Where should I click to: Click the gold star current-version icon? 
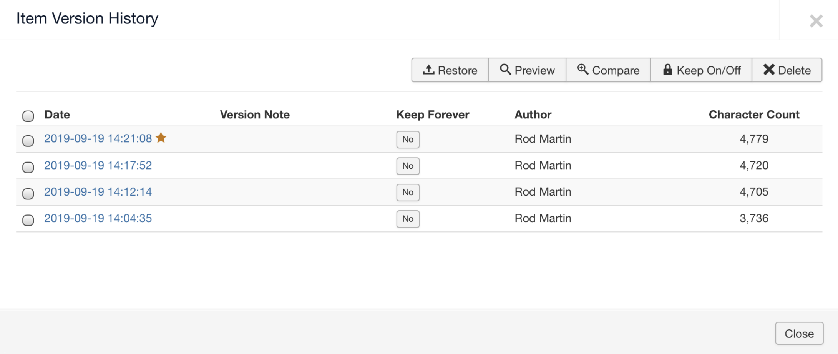click(x=161, y=138)
